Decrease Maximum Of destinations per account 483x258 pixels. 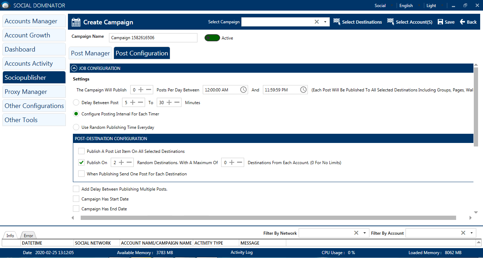coord(240,163)
